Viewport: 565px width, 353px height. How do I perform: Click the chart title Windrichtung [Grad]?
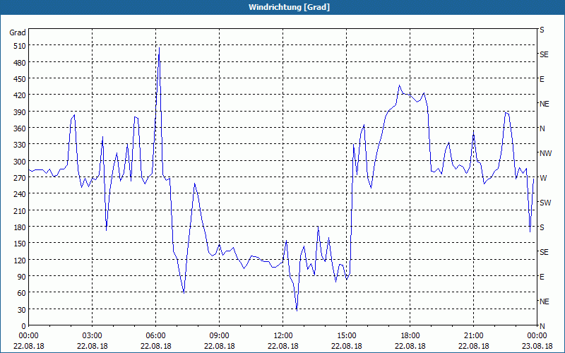289,7
